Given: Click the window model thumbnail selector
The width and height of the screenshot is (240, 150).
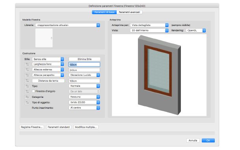Looking at the screenshot, I should pos(44,38).
